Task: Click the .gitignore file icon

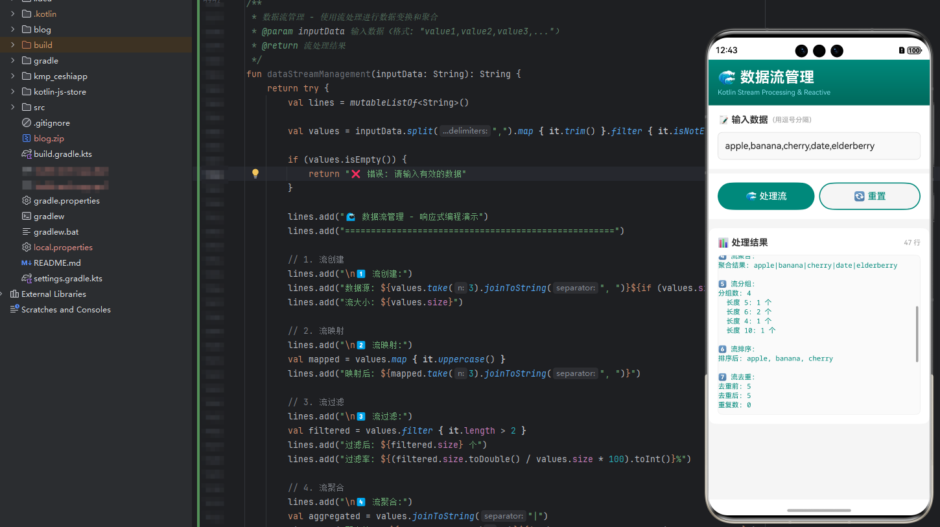Action: pyautogui.click(x=27, y=123)
